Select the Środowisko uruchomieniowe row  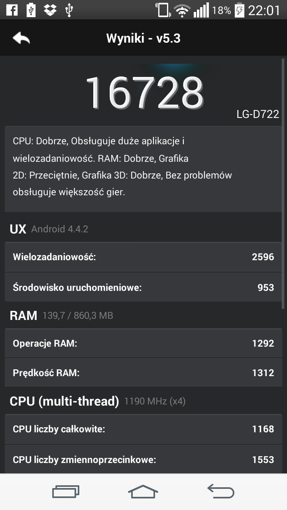point(143,287)
